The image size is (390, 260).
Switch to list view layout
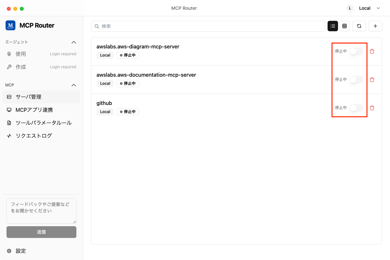pyautogui.click(x=333, y=26)
